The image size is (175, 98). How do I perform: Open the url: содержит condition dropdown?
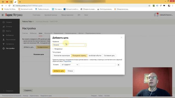[x=69, y=65]
